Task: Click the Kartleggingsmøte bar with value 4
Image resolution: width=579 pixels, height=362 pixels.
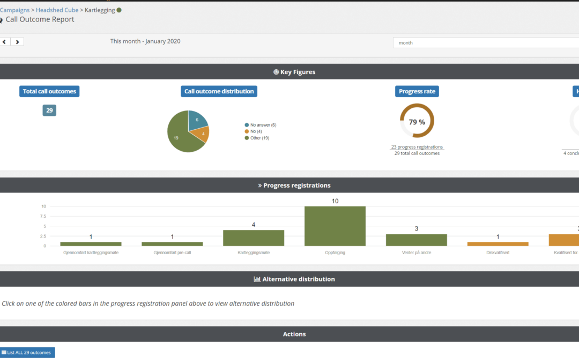Action: point(254,238)
